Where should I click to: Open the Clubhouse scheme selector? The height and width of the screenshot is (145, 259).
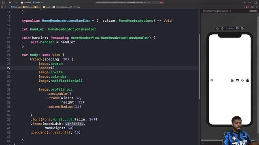pyautogui.click(x=26, y=2)
